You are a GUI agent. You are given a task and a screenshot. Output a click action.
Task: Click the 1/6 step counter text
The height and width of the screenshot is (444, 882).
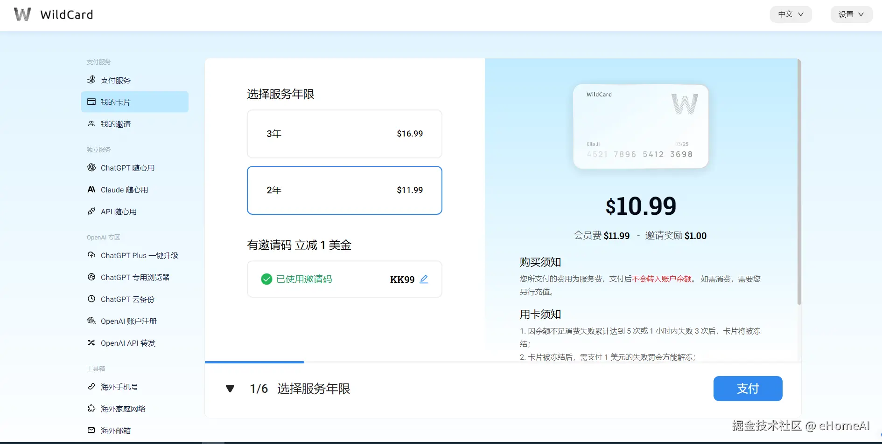[259, 389]
